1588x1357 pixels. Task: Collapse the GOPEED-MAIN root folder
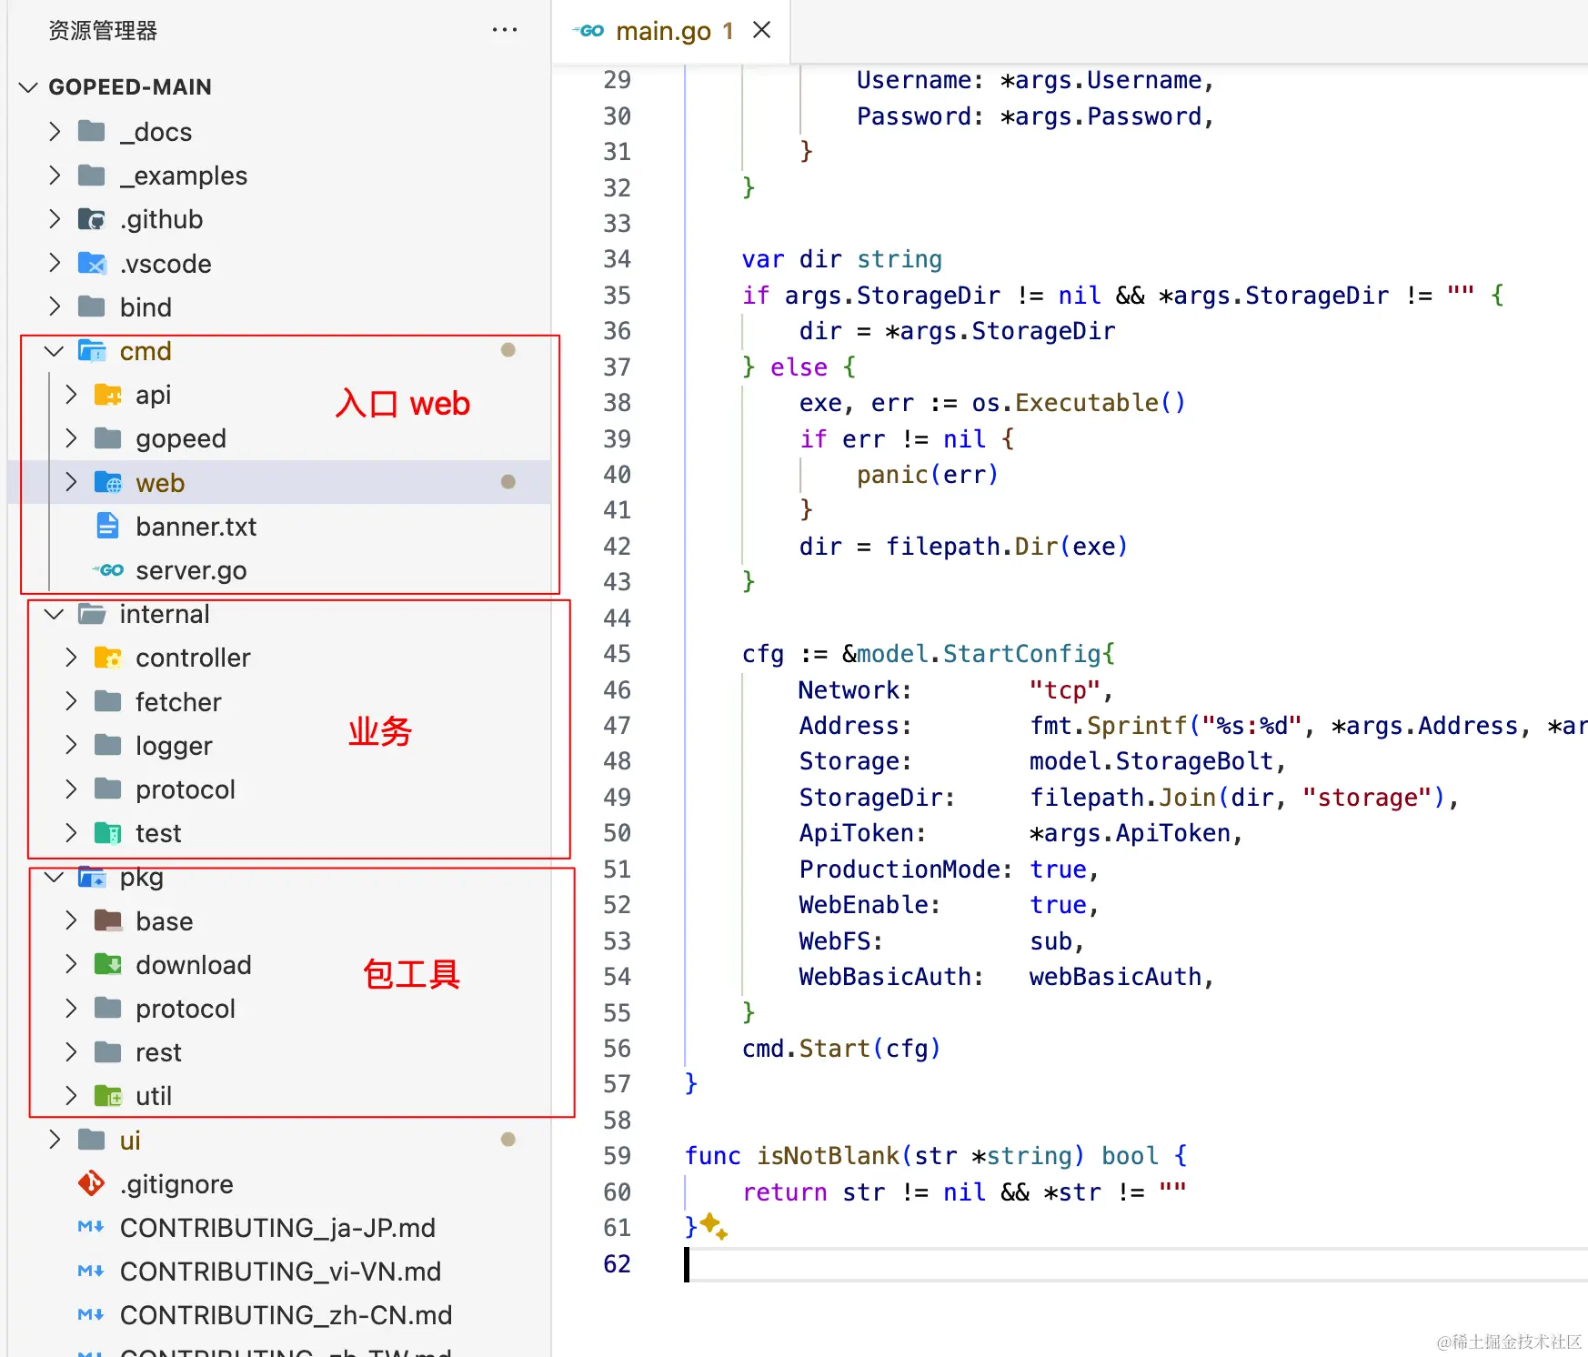pos(28,87)
